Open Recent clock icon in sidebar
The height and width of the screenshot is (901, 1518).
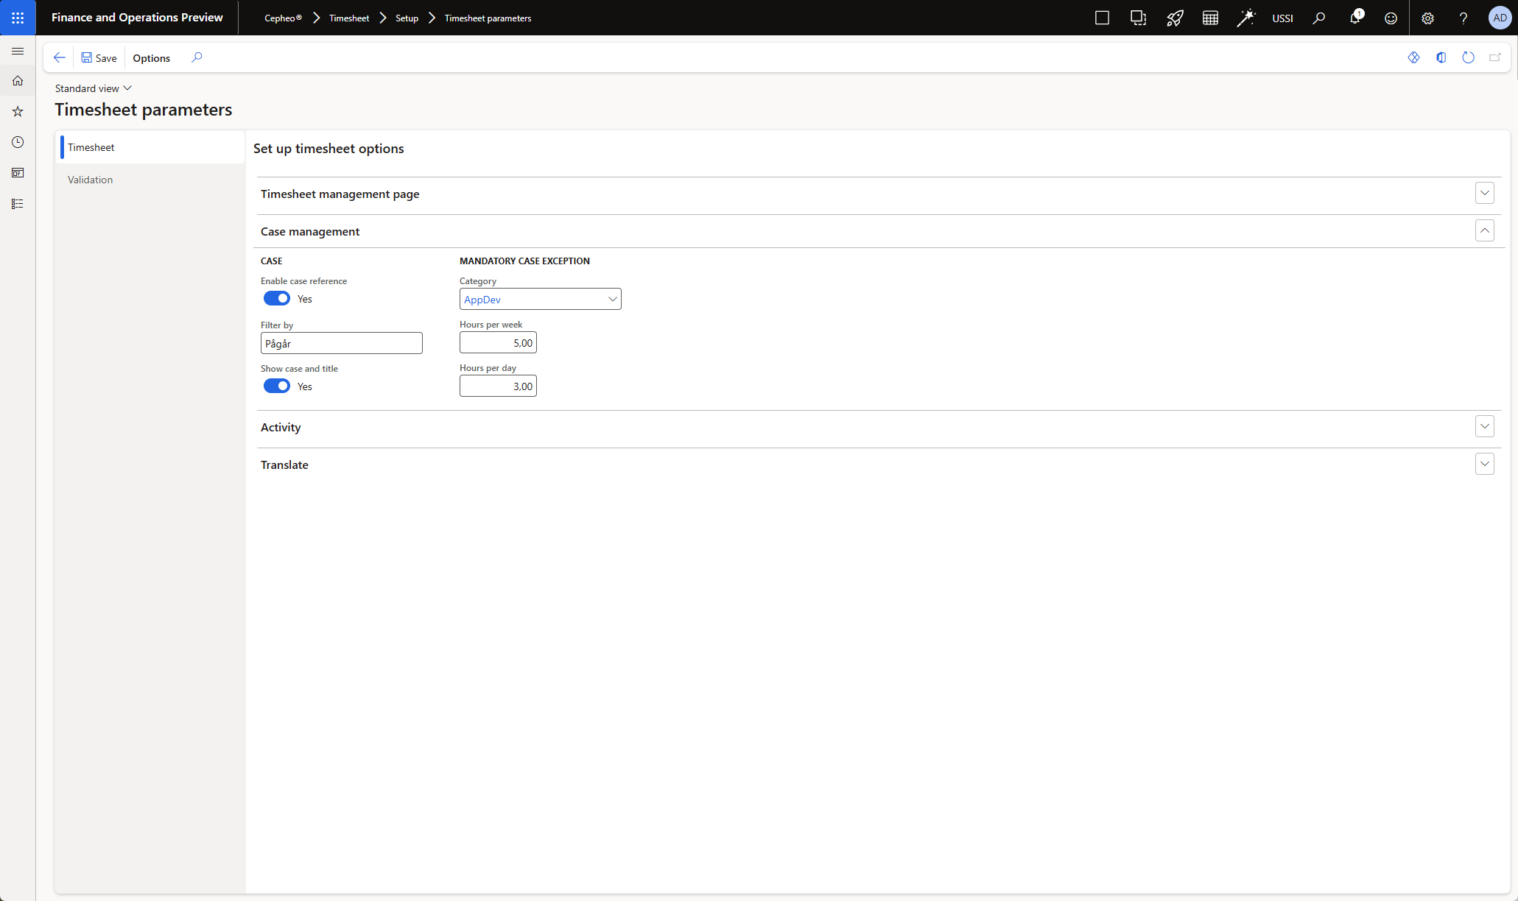[x=18, y=142]
